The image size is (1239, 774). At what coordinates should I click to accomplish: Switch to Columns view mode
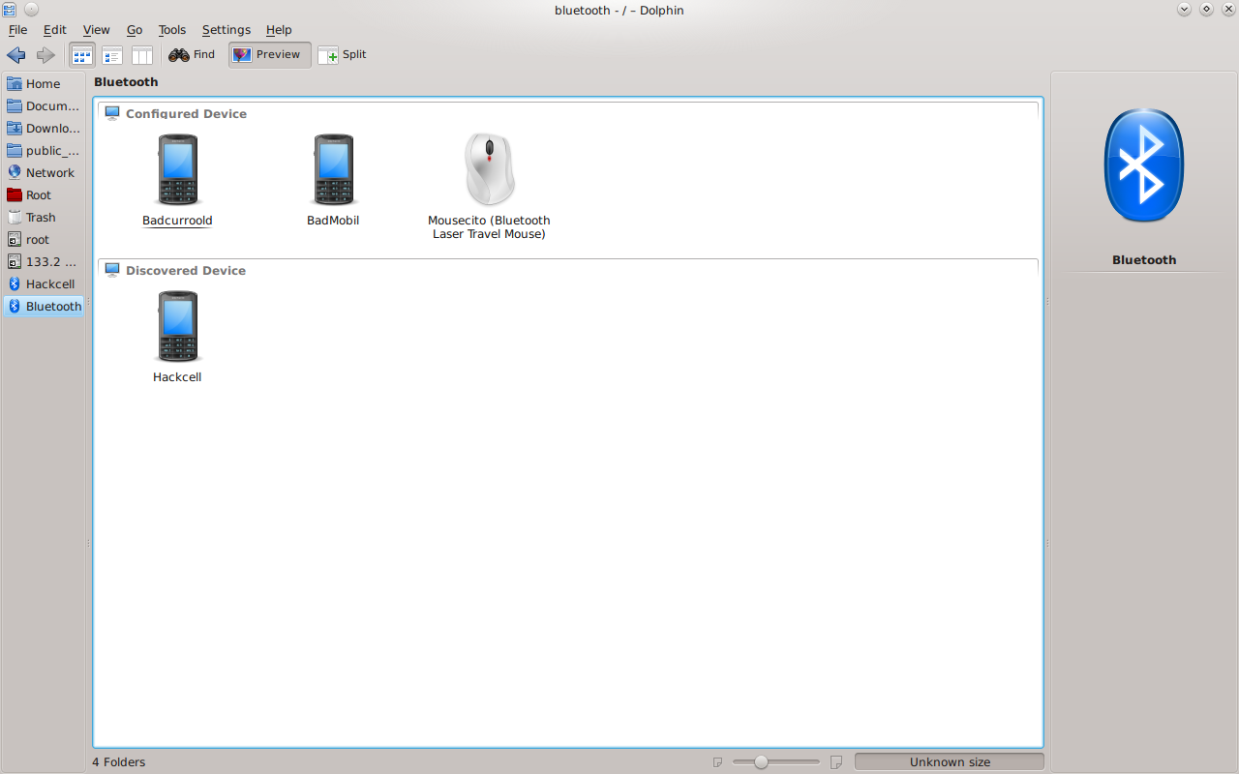142,55
